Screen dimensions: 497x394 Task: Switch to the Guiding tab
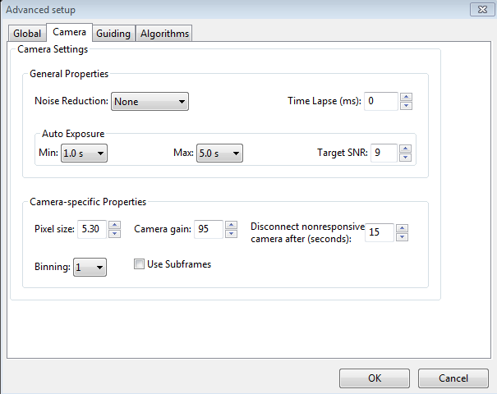[114, 34]
